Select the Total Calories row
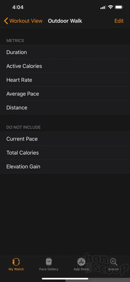The height and width of the screenshot is (282, 130). [65, 153]
